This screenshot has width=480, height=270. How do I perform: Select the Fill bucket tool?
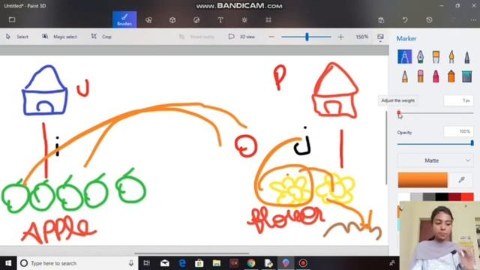(466, 76)
